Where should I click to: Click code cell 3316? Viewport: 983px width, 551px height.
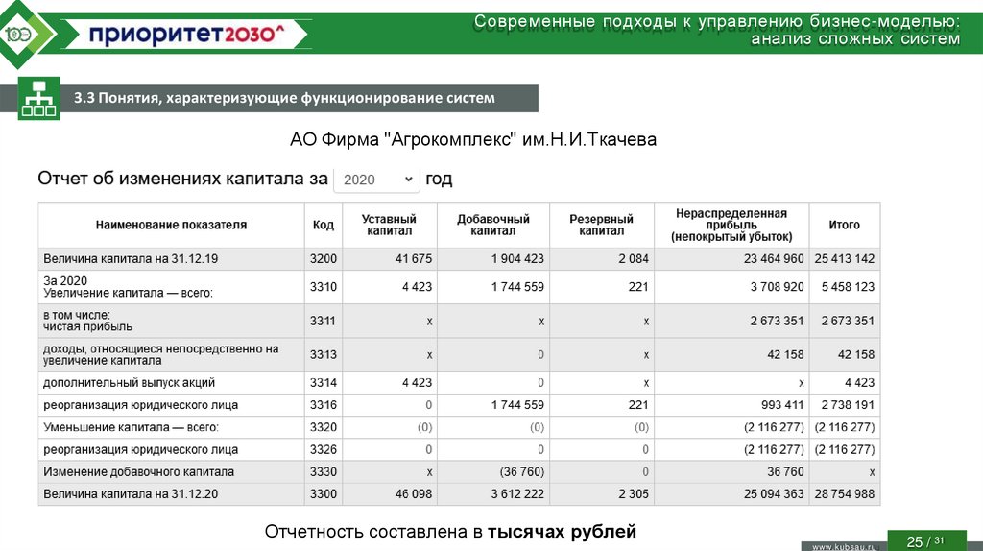coord(324,405)
